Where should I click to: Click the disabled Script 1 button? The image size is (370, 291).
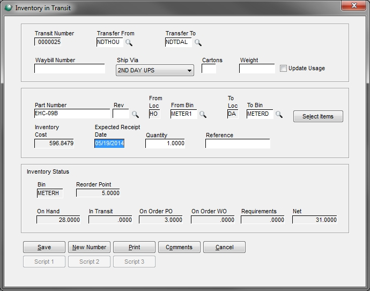[x=44, y=262]
